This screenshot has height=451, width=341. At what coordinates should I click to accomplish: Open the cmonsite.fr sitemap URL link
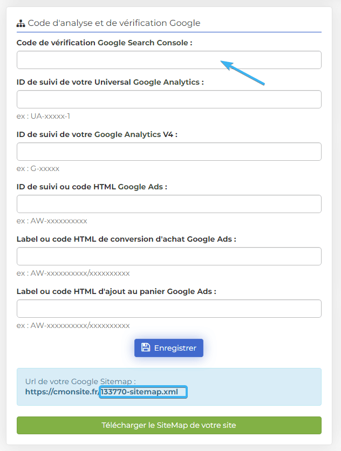pyautogui.click(x=101, y=392)
